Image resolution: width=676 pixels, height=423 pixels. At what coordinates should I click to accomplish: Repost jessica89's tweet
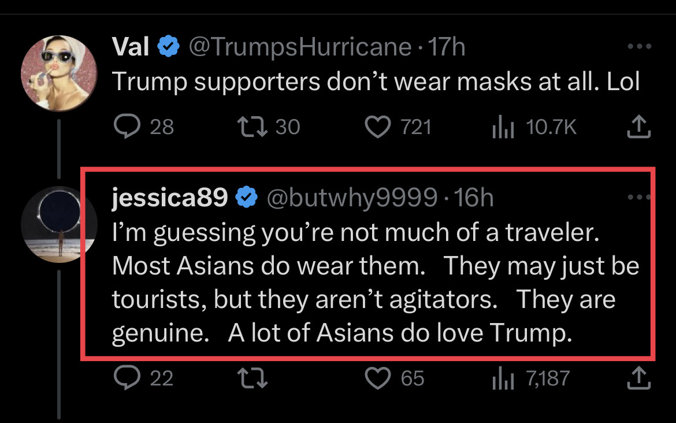coord(251,379)
